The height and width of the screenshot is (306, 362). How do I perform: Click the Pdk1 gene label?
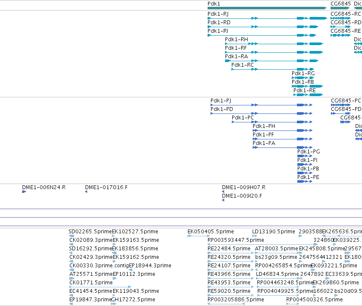click(214, 4)
